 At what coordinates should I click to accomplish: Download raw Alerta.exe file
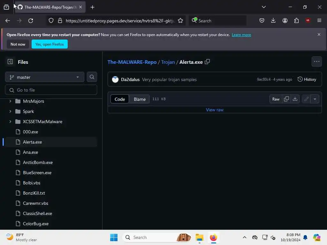click(295, 99)
